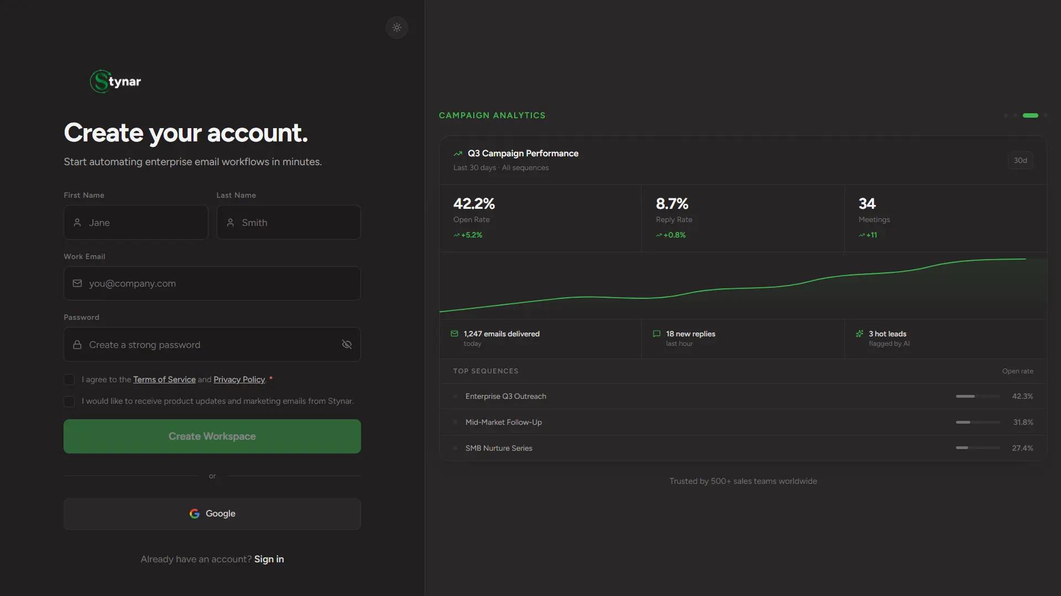Click the 42.2% Open Rate value
1061x596 pixels.
click(474, 204)
